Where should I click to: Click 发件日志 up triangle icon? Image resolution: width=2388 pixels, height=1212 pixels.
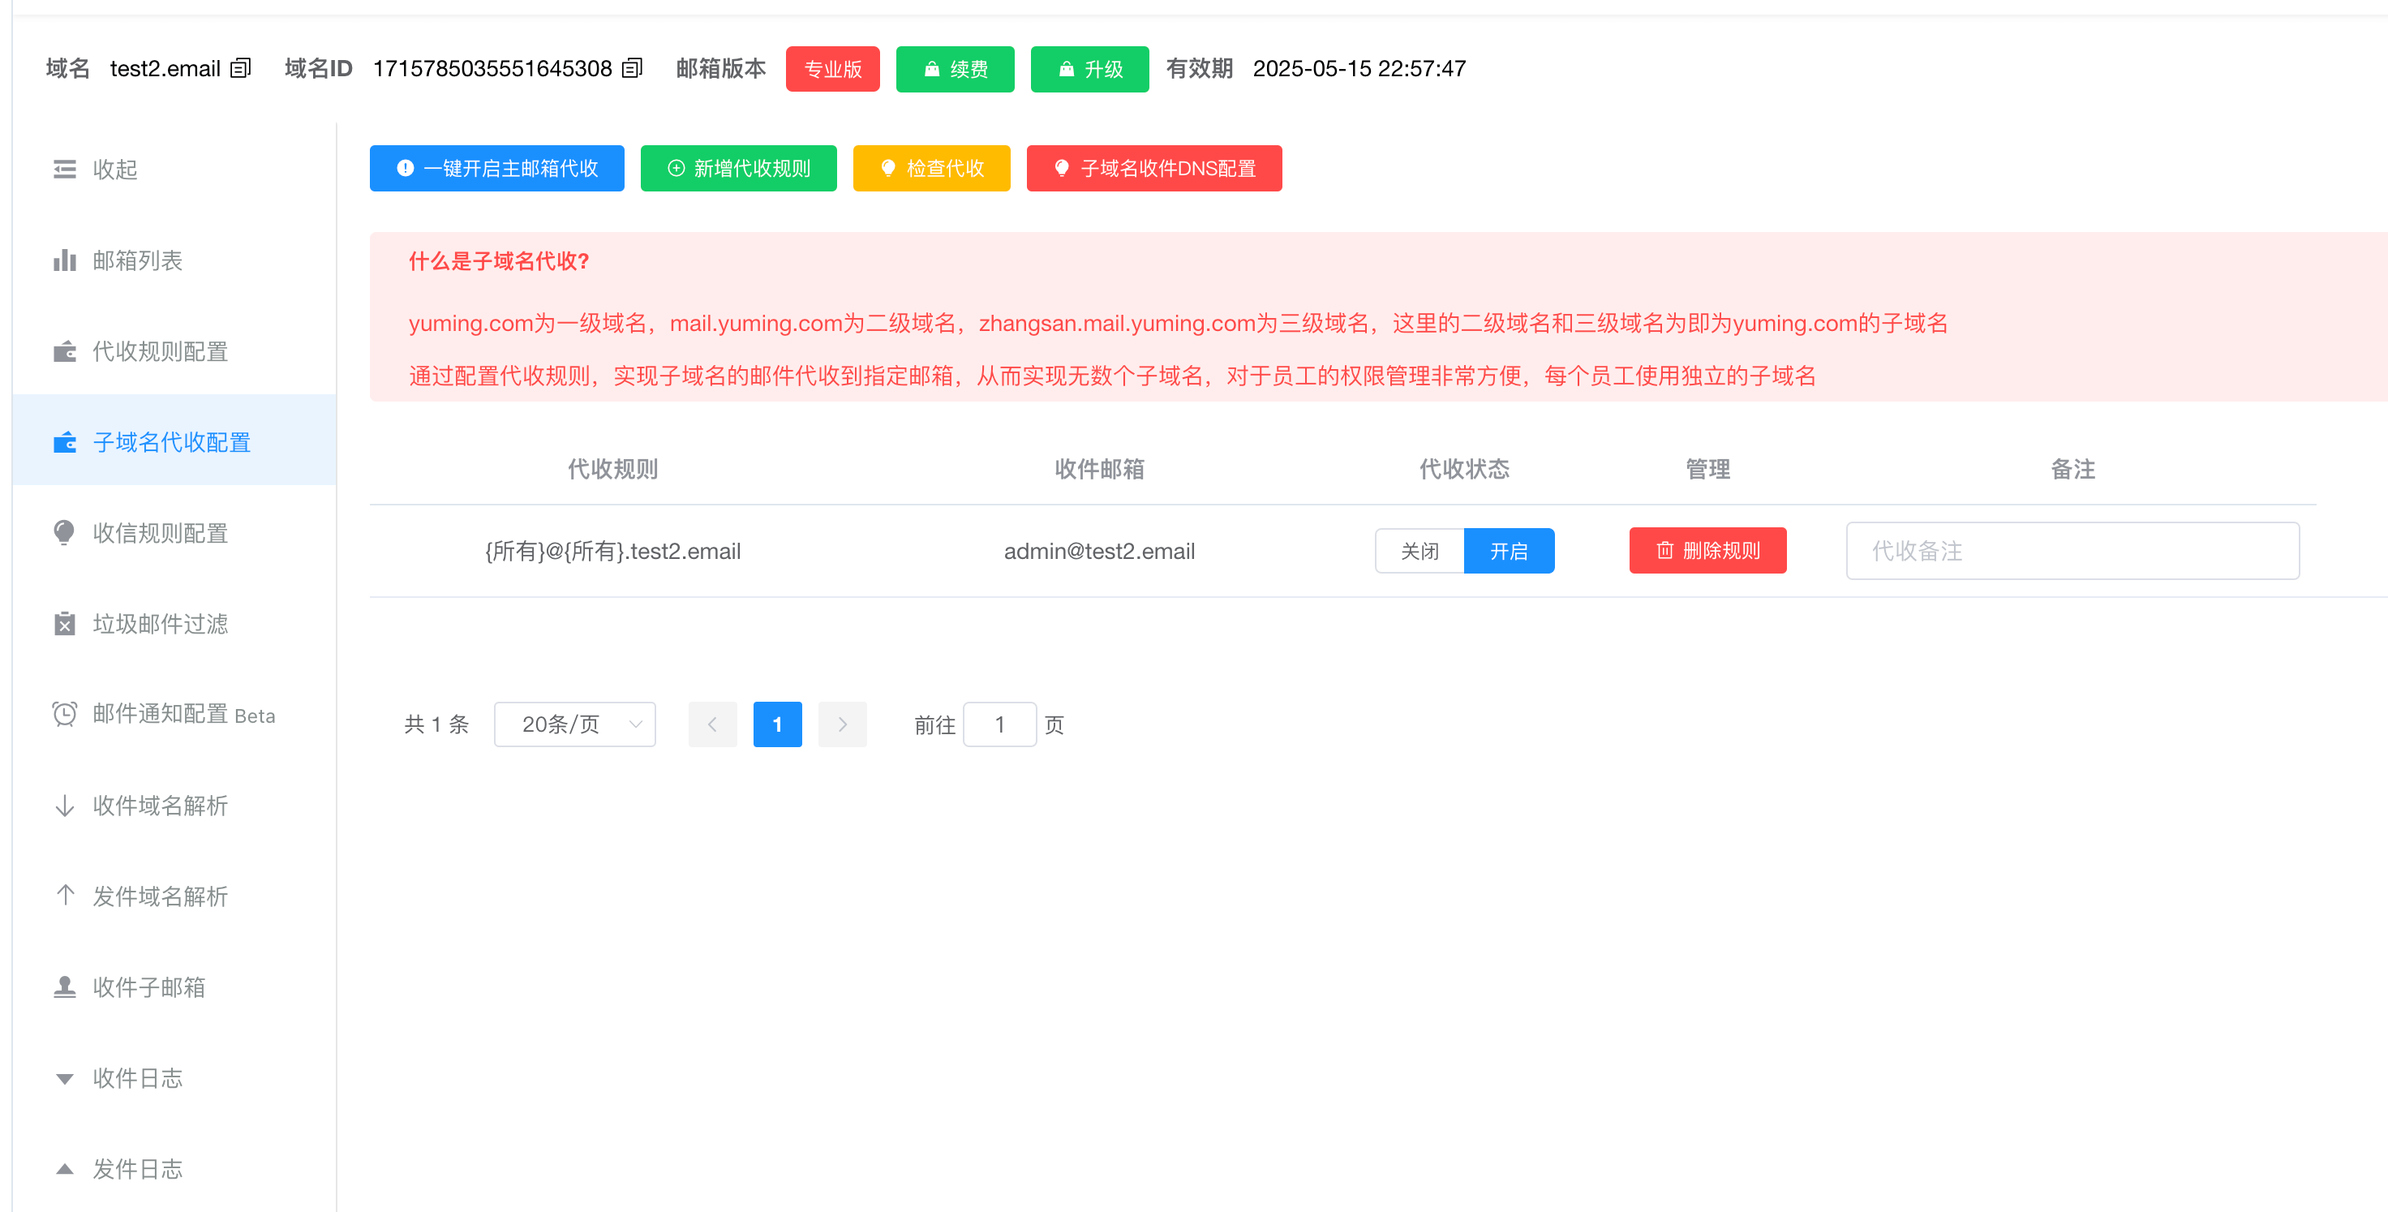click(x=65, y=1168)
